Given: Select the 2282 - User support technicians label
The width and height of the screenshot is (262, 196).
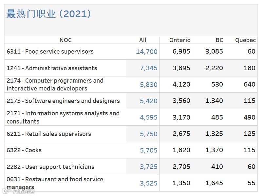Looking at the screenshot, I should [x=50, y=167].
